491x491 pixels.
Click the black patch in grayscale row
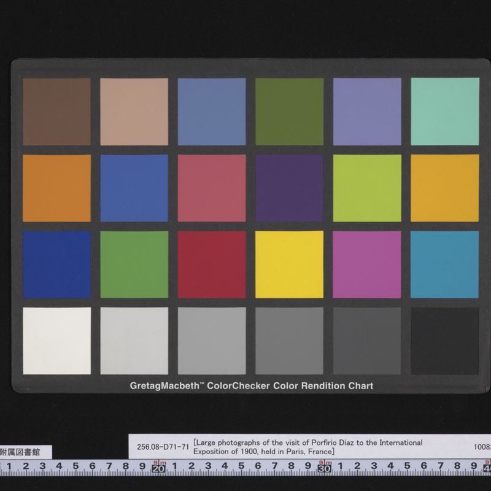tap(444, 341)
